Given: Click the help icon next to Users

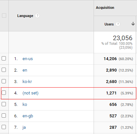Looking at the screenshot, I should (x=118, y=24).
